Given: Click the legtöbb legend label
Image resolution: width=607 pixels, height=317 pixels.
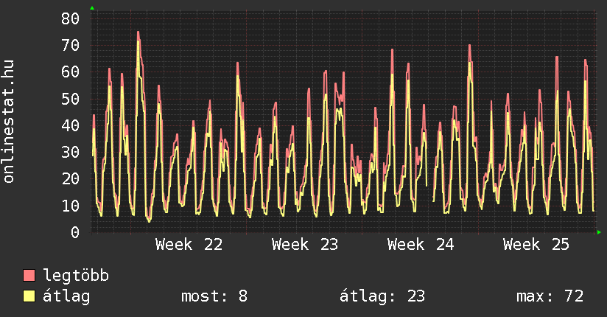Looking at the screenshot, I should coord(76,276).
